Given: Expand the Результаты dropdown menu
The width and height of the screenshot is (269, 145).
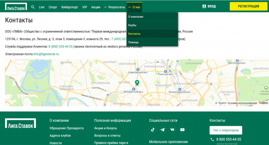Looking at the screenshot, I should 114,7.
